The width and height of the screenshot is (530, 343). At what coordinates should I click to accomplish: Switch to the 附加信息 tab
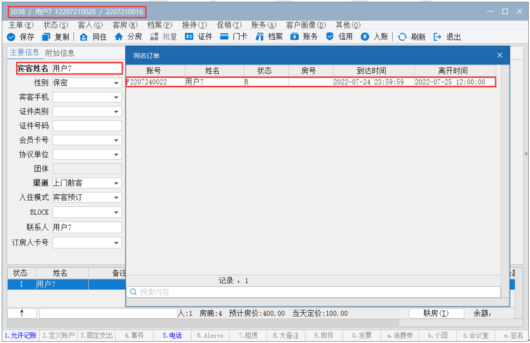point(60,53)
